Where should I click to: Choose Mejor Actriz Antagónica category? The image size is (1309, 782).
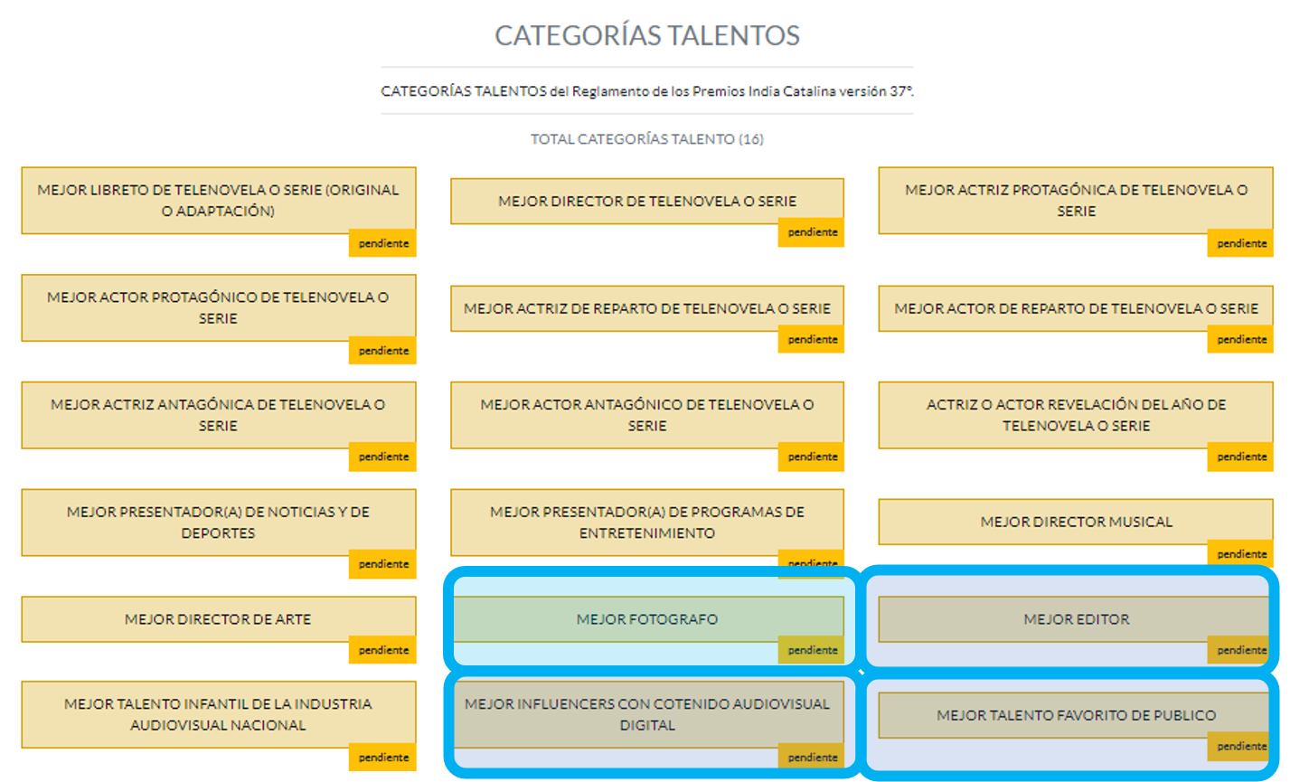click(x=219, y=415)
